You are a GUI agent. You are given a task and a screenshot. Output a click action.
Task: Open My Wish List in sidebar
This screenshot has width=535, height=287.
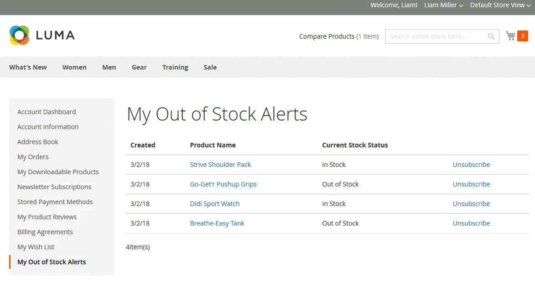36,247
